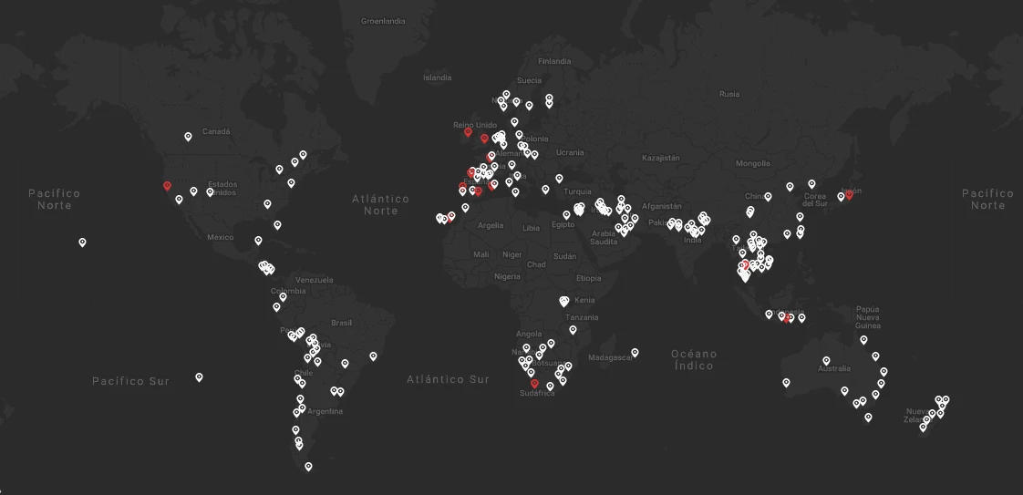The image size is (1023, 495).
Task: Open the pin above the Australia label
Action: coord(826,360)
